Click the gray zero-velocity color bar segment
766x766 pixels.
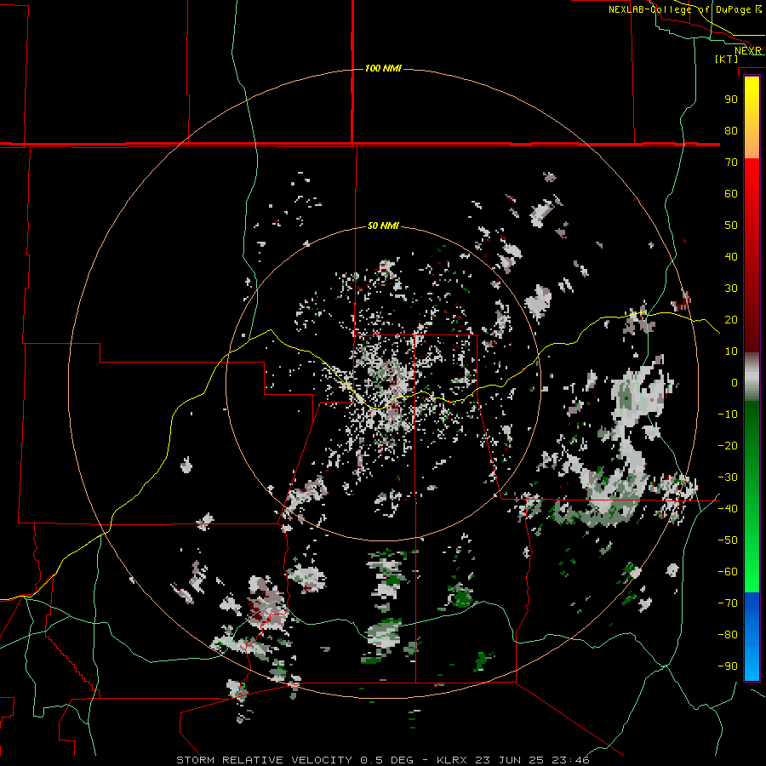[752, 377]
